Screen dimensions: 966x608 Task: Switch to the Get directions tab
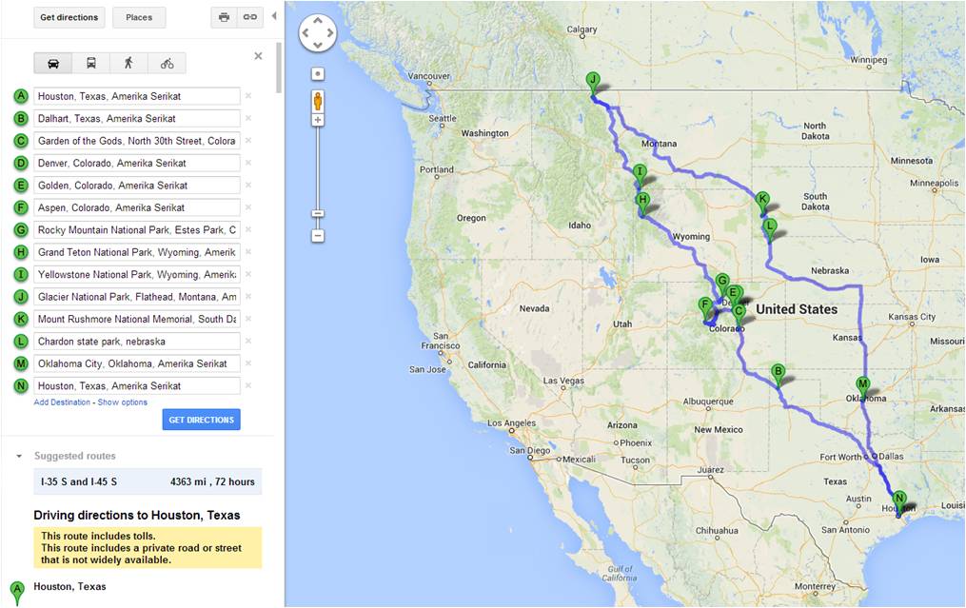tap(69, 16)
